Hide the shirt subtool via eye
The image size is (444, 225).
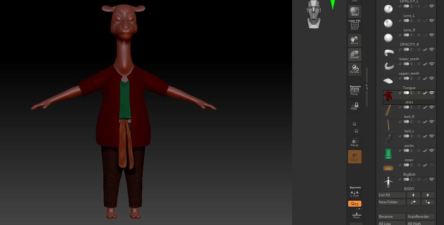(432, 93)
